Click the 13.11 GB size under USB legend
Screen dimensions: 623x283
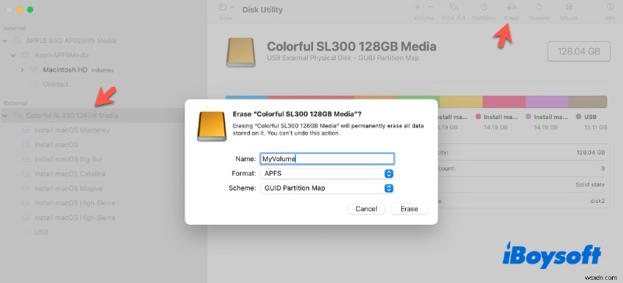coord(595,128)
